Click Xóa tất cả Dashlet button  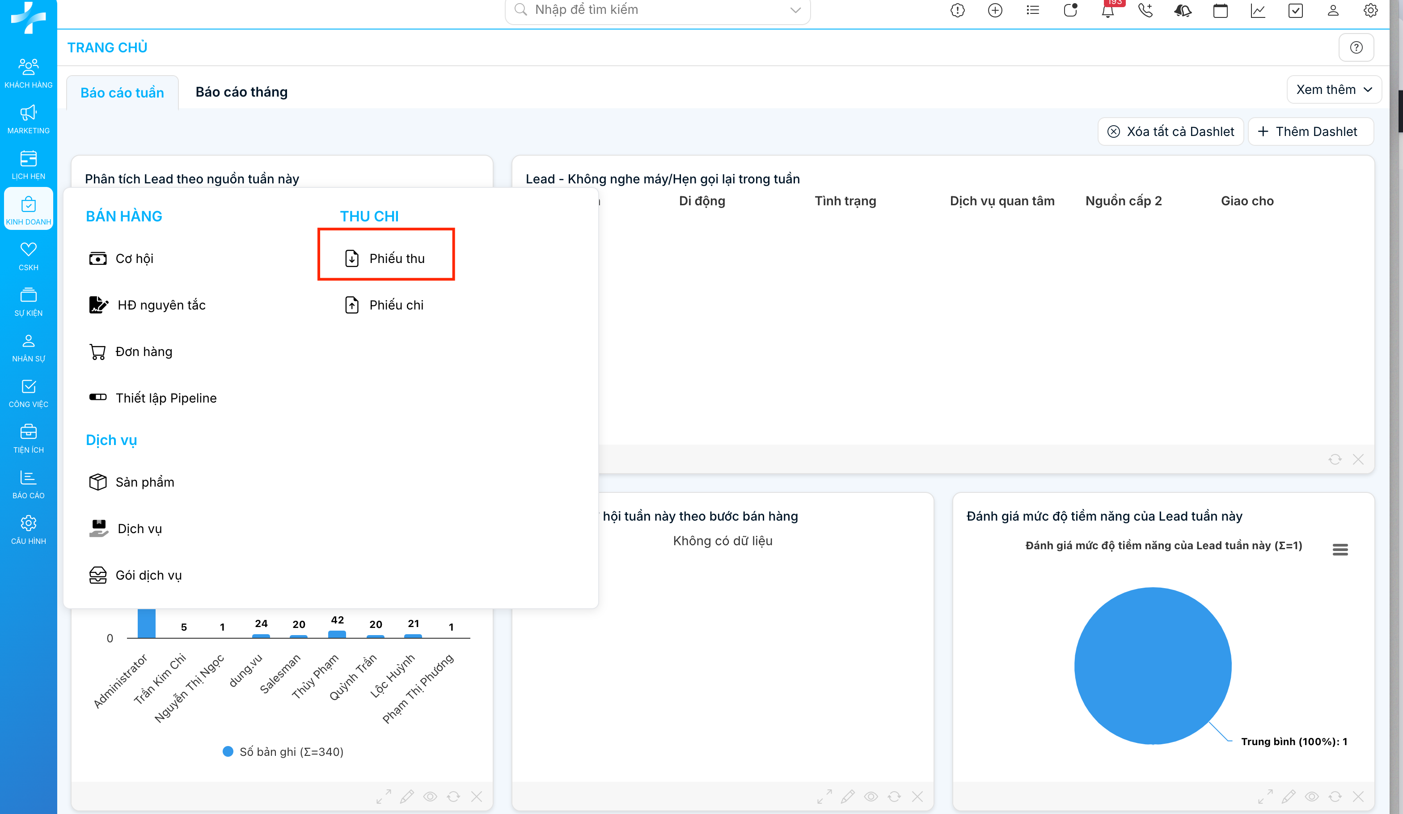click(1170, 131)
